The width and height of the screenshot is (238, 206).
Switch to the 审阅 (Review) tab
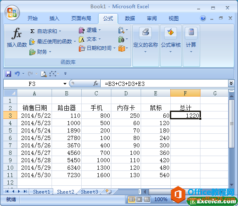[152, 19]
